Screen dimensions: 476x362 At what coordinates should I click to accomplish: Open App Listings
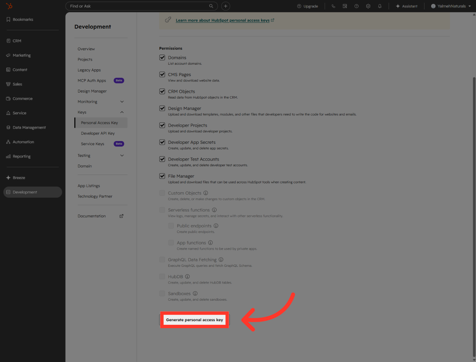(89, 186)
